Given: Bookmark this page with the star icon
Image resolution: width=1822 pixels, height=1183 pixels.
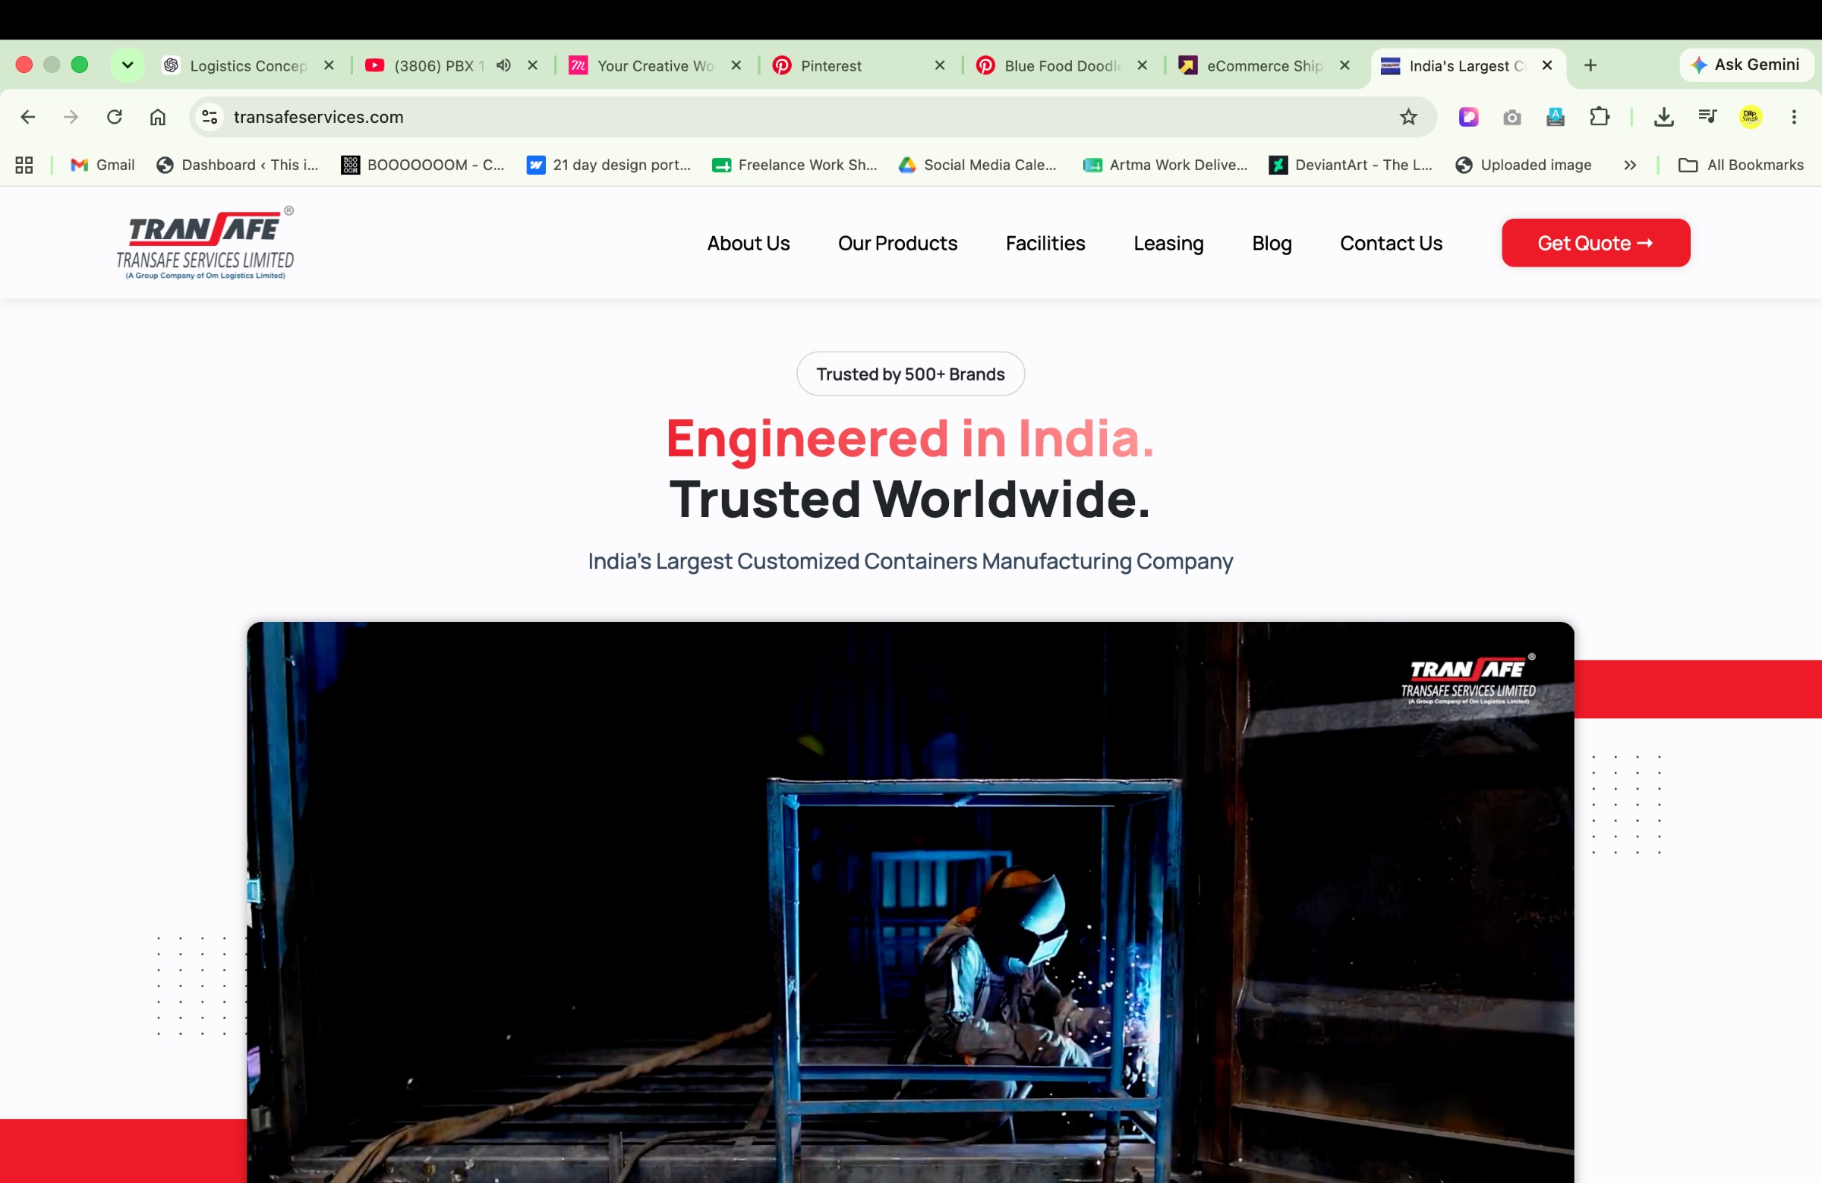Looking at the screenshot, I should (1407, 117).
